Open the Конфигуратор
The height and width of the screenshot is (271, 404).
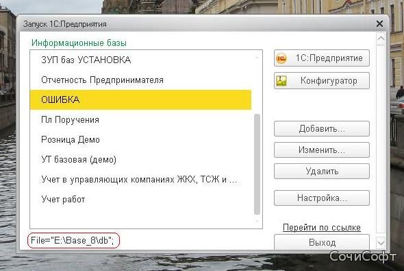[x=322, y=81]
